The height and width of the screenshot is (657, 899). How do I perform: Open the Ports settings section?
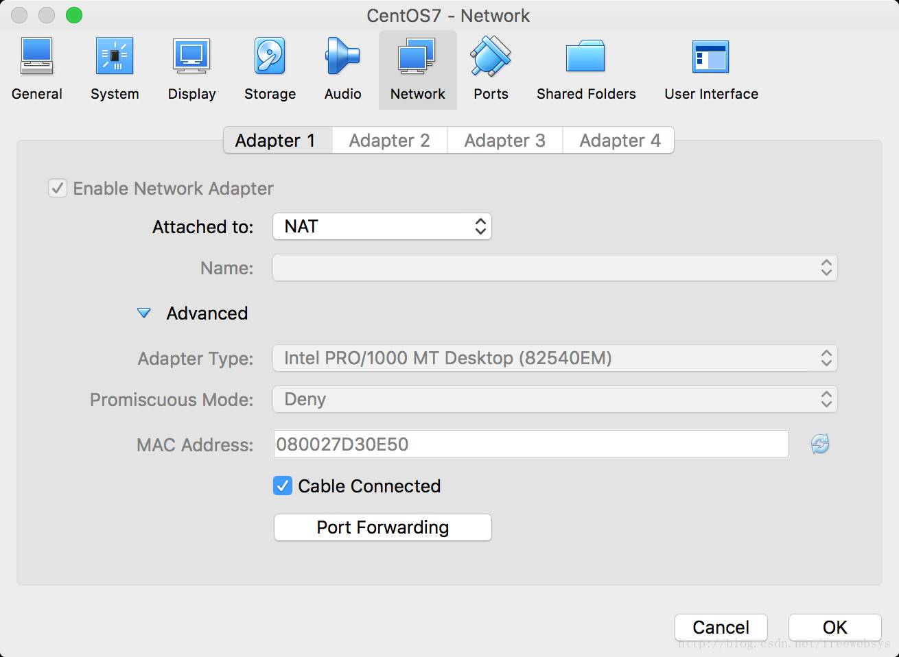tap(491, 69)
